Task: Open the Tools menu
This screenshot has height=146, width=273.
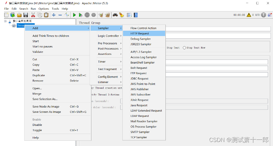Action: tap(55, 9)
